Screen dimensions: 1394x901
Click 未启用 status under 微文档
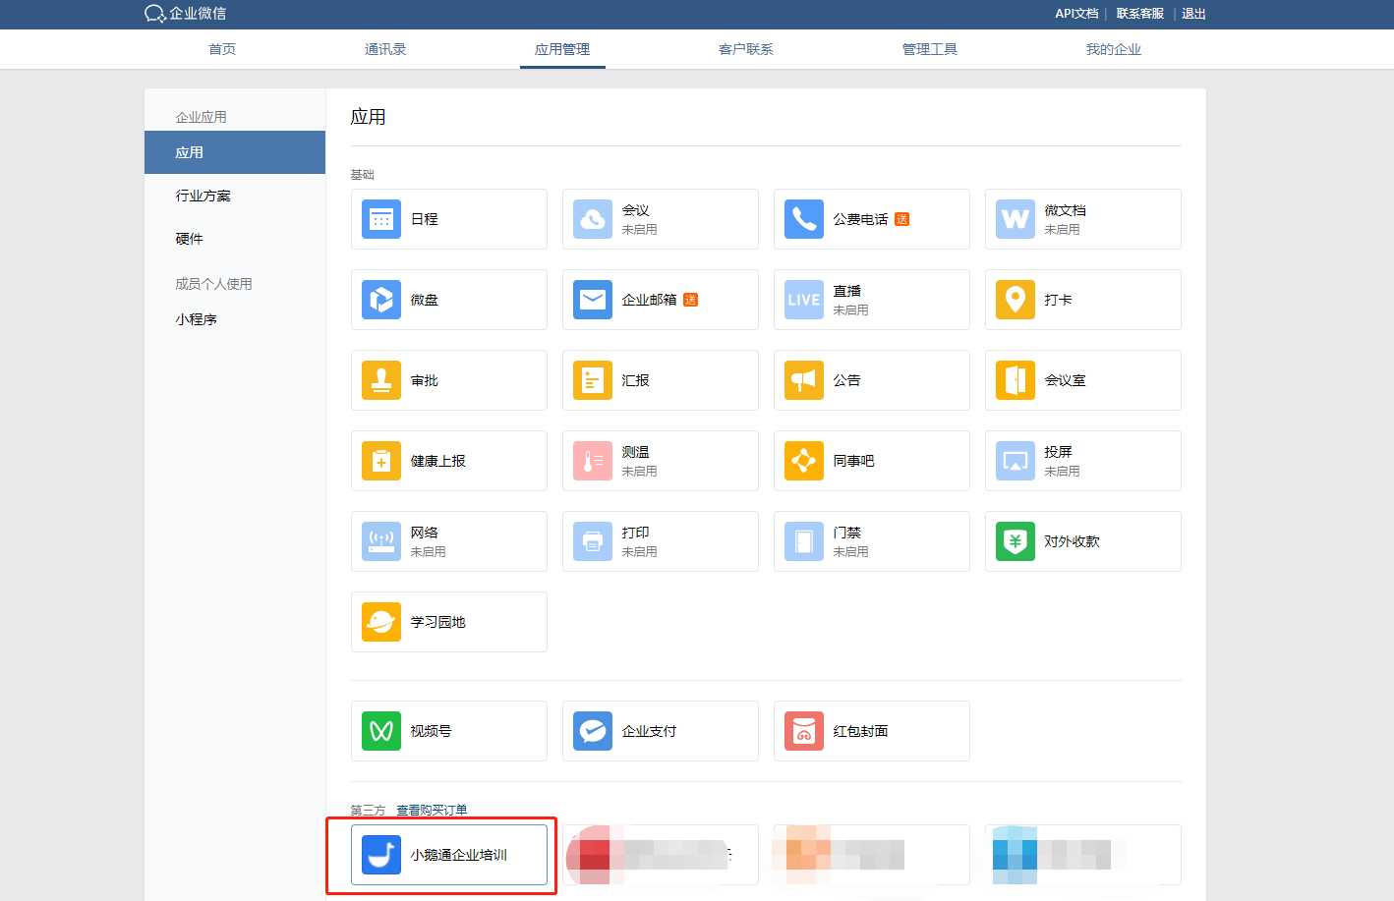tap(1063, 229)
